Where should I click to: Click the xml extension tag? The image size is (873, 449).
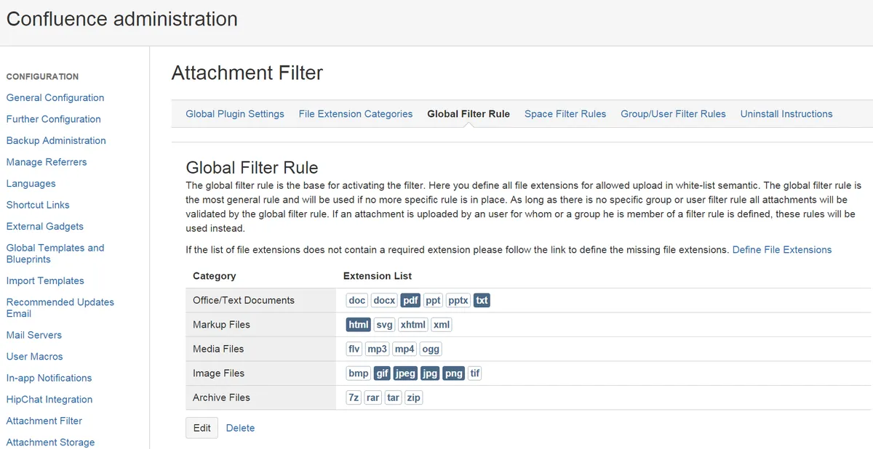pos(442,325)
